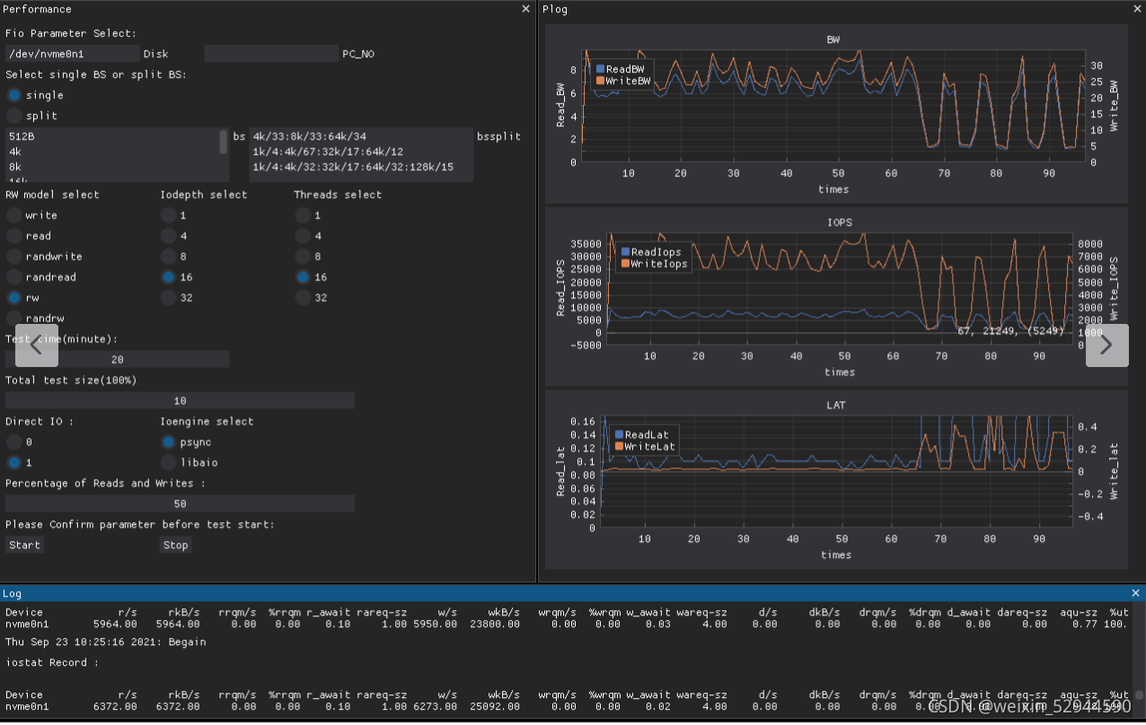Choose rw RW model

14,298
